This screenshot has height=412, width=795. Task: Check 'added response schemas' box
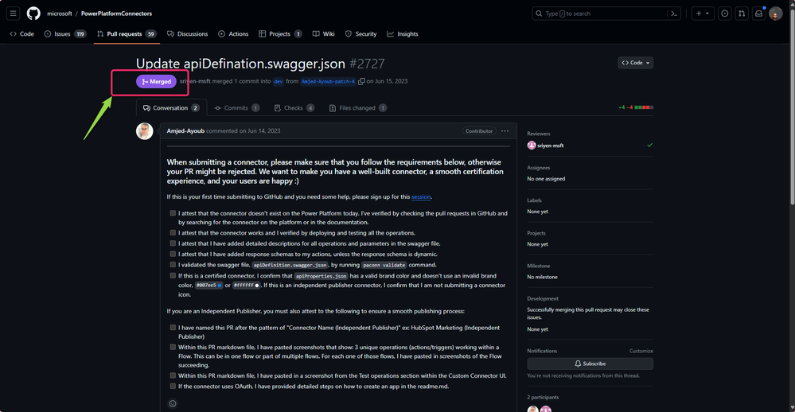[x=173, y=254]
